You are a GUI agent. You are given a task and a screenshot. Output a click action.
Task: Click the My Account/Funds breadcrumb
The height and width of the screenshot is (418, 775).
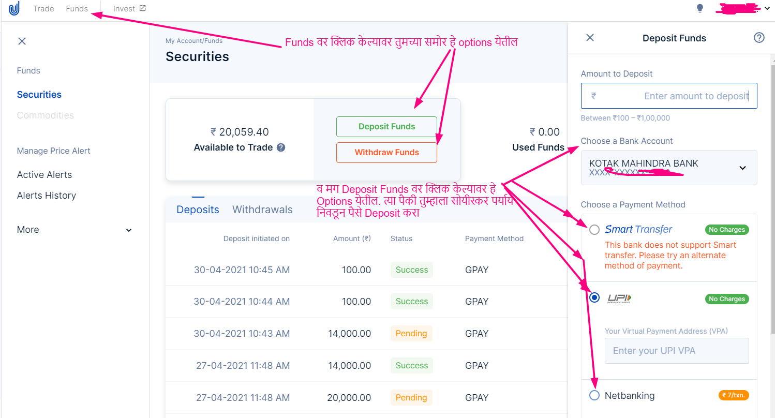(x=194, y=40)
